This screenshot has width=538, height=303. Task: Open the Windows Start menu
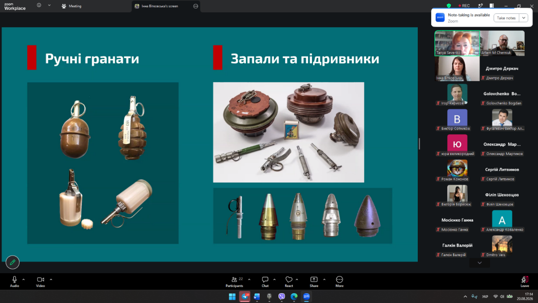[232, 296]
